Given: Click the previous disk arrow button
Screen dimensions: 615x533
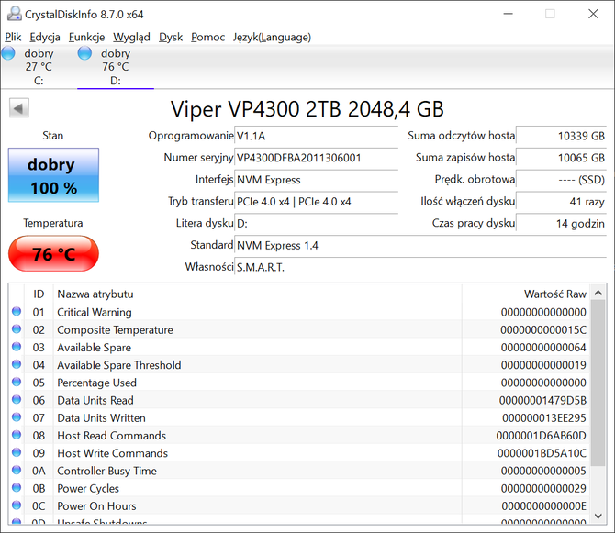Looking at the screenshot, I should tap(19, 108).
